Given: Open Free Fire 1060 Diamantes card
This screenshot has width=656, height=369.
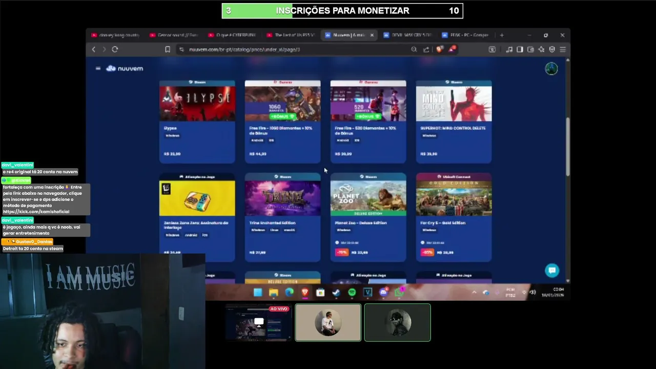Looking at the screenshot, I should pos(282,121).
